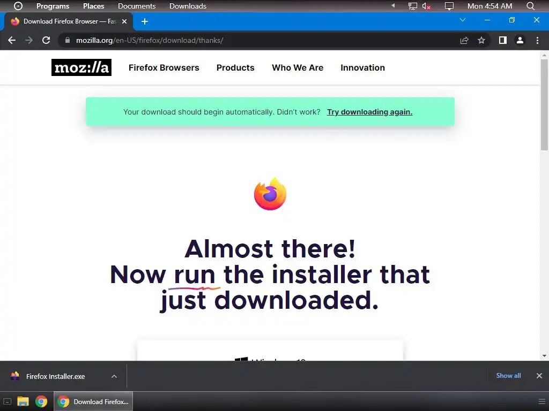Expand the system tray arrow
The width and height of the screenshot is (549, 411).
coord(393,5)
